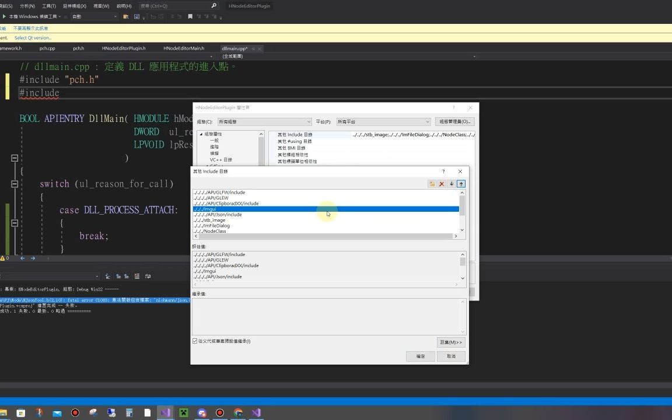Confirm with the 確定 button
The image size is (672, 420).
421,356
